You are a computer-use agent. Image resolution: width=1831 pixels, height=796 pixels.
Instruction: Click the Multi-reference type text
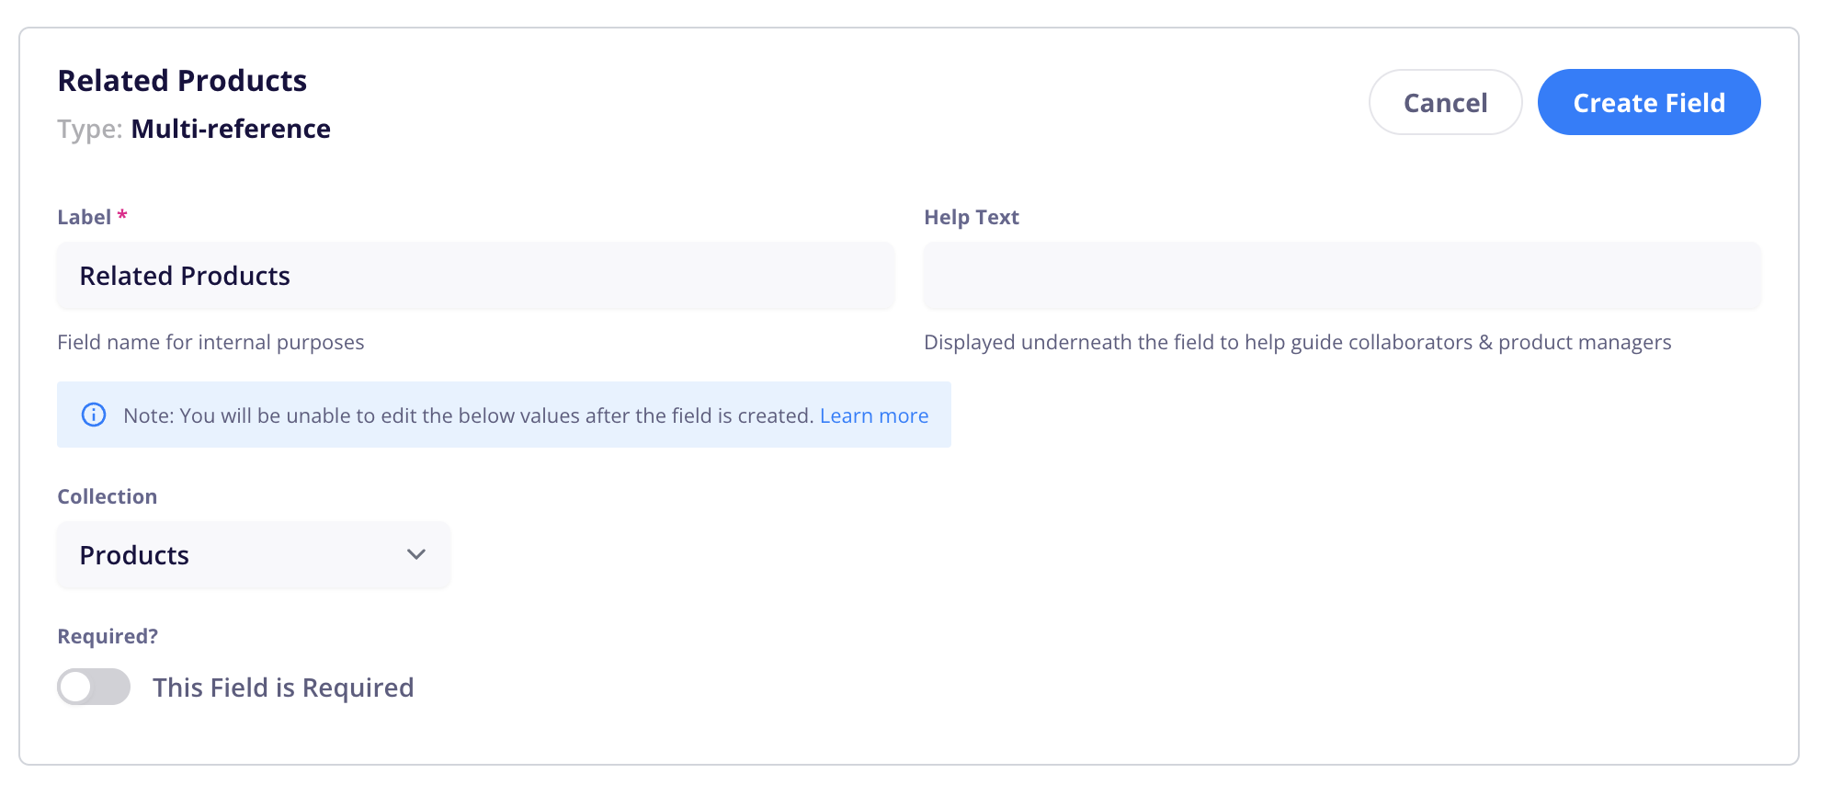point(231,129)
